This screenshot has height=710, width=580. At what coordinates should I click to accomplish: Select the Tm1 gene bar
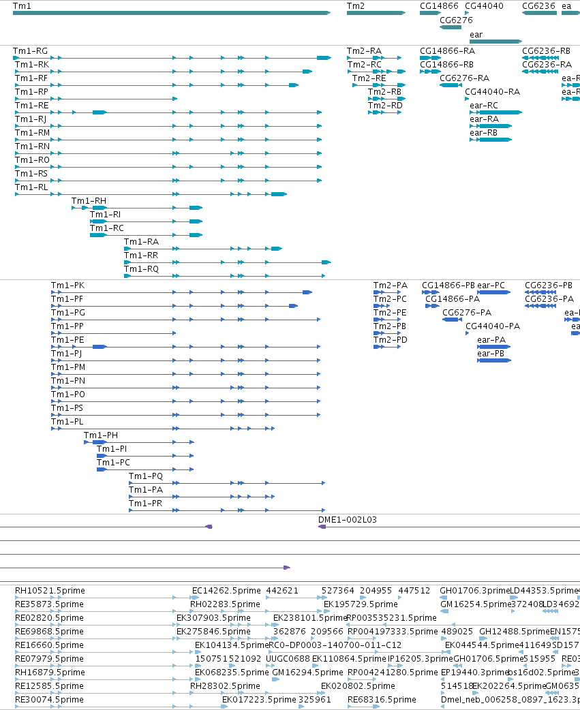point(172,13)
